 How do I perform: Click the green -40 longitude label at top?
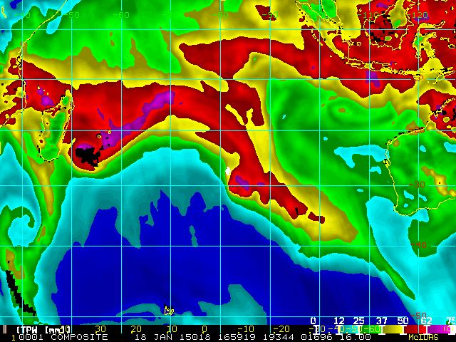pyautogui.click(x=22, y=14)
